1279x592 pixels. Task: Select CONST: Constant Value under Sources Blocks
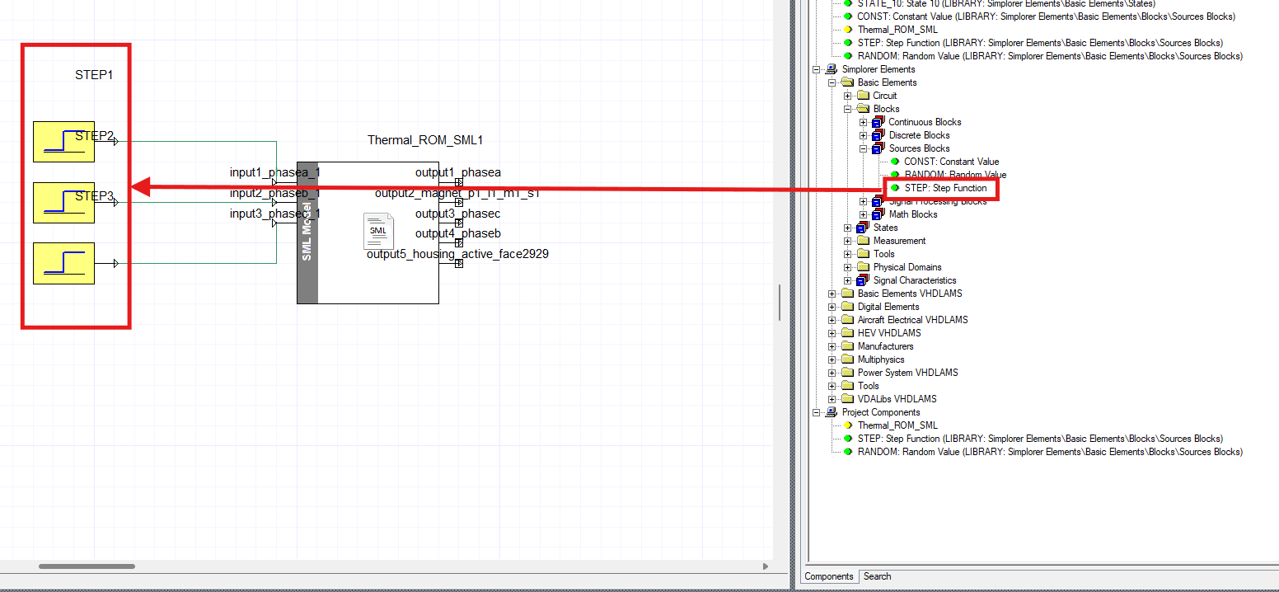point(951,162)
